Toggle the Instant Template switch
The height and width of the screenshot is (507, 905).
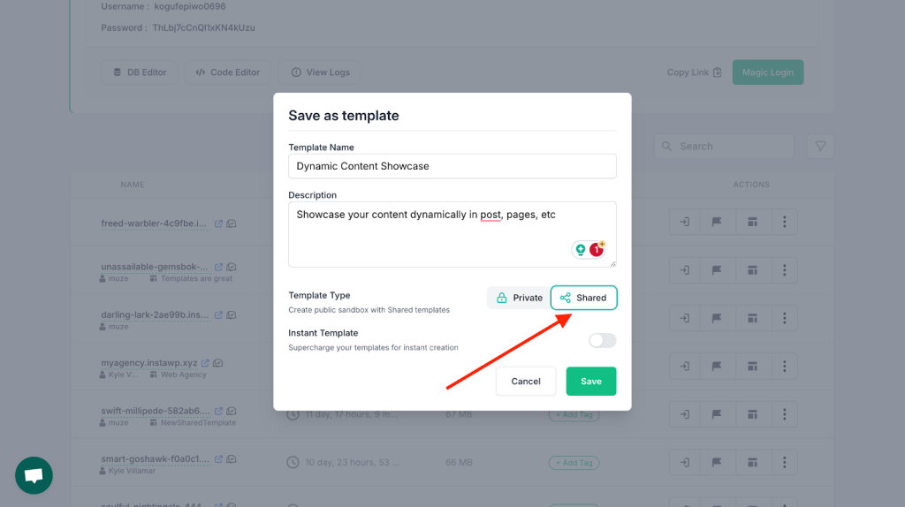[x=602, y=340]
